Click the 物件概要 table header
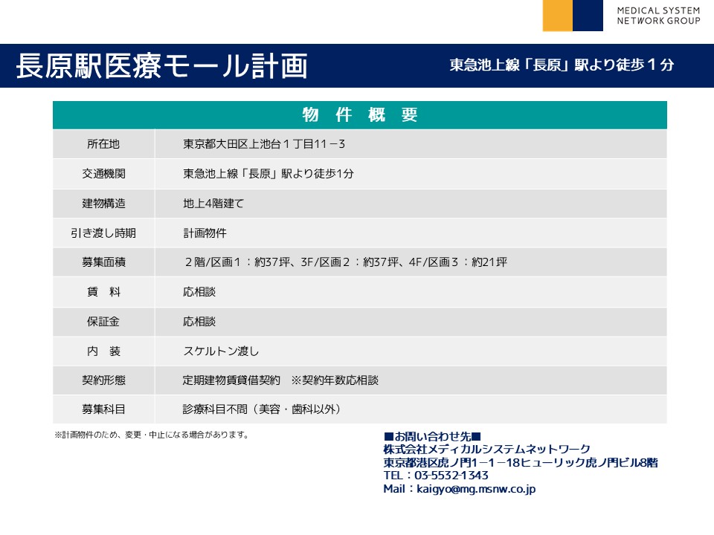 (360, 115)
